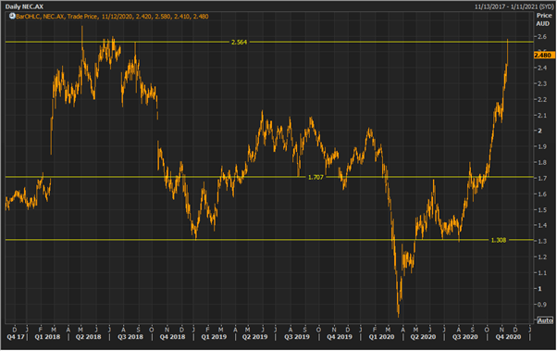Click the Q1 2018 quarter label

47,337
